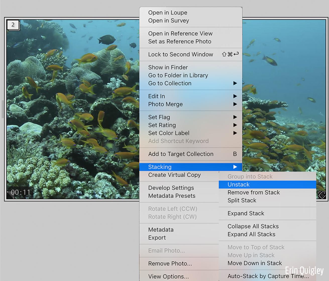Click the metadata badge on thumbnail corner
This screenshot has width=329, height=281.
coord(322,194)
